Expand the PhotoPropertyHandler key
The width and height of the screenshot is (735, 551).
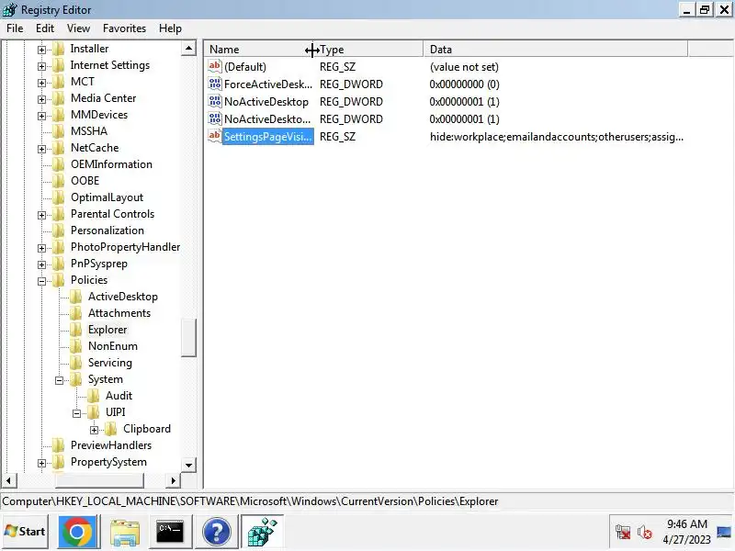tap(41, 248)
